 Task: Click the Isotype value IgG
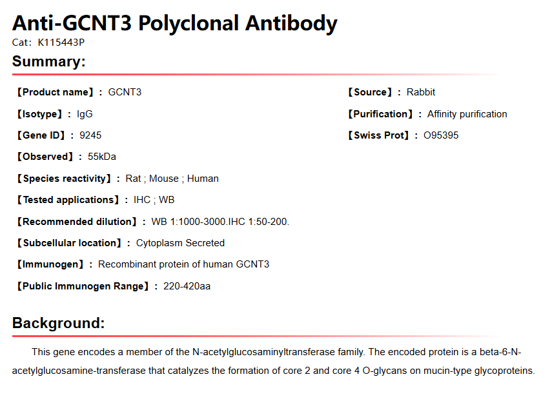point(85,114)
